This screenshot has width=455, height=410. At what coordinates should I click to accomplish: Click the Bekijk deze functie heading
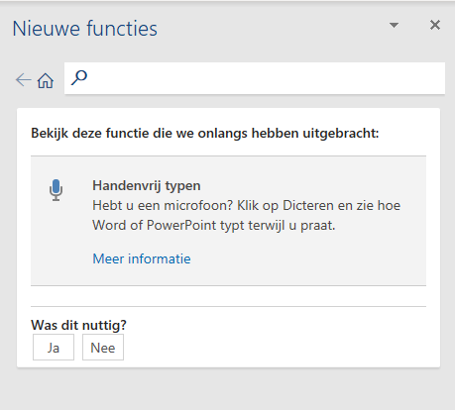[205, 134]
